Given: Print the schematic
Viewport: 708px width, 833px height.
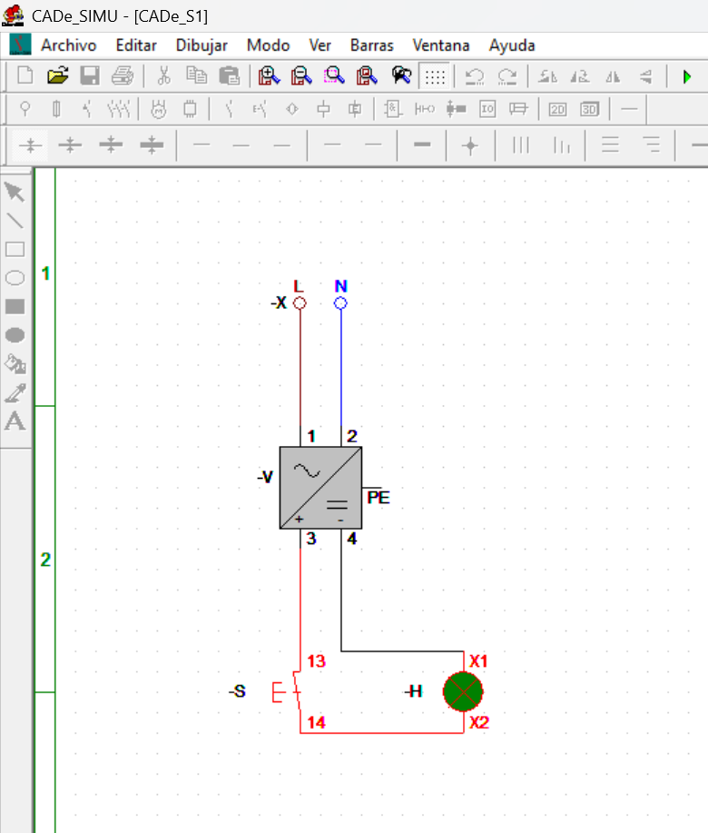Looking at the screenshot, I should [x=123, y=76].
